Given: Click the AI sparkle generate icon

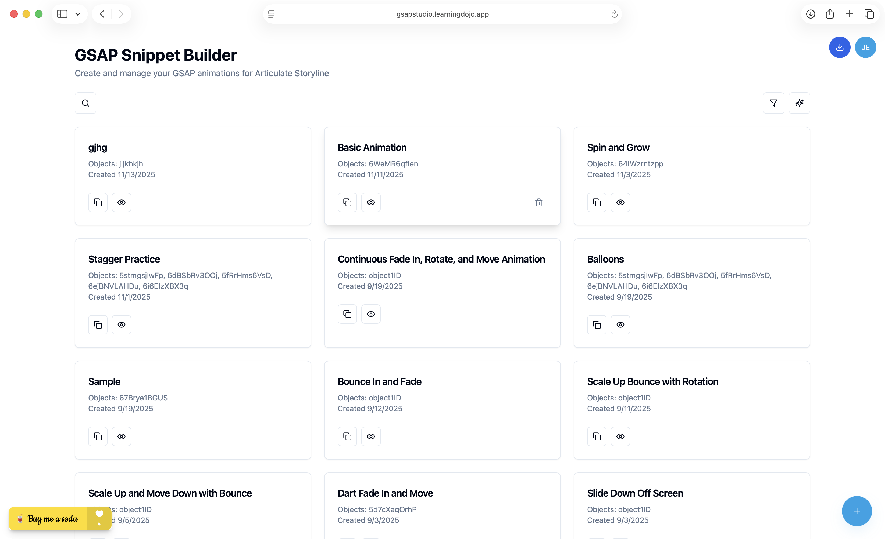Looking at the screenshot, I should 799,103.
